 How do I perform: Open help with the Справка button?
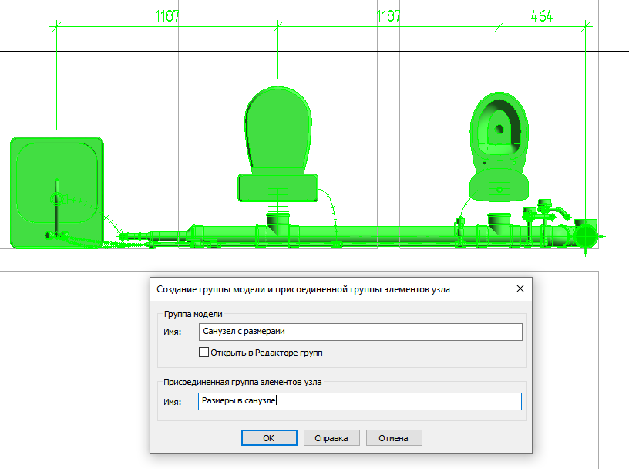pyautogui.click(x=331, y=437)
